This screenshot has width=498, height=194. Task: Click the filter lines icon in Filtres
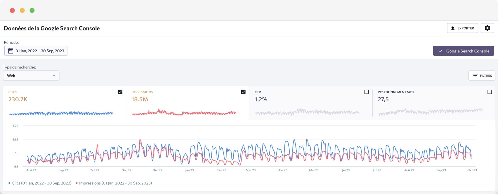click(475, 76)
